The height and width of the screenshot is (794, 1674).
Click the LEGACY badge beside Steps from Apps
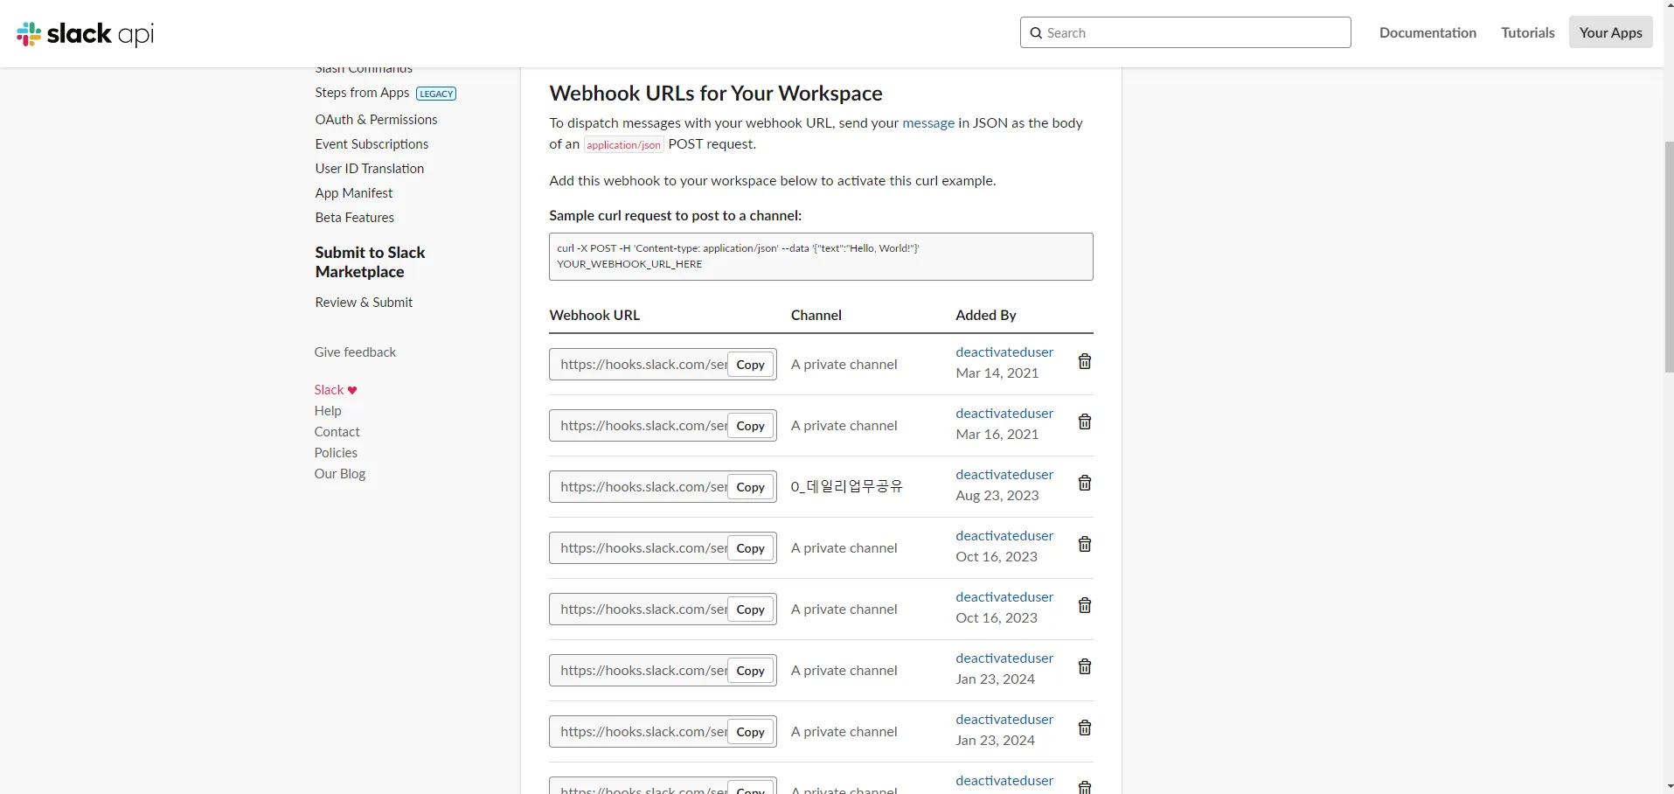click(x=436, y=94)
